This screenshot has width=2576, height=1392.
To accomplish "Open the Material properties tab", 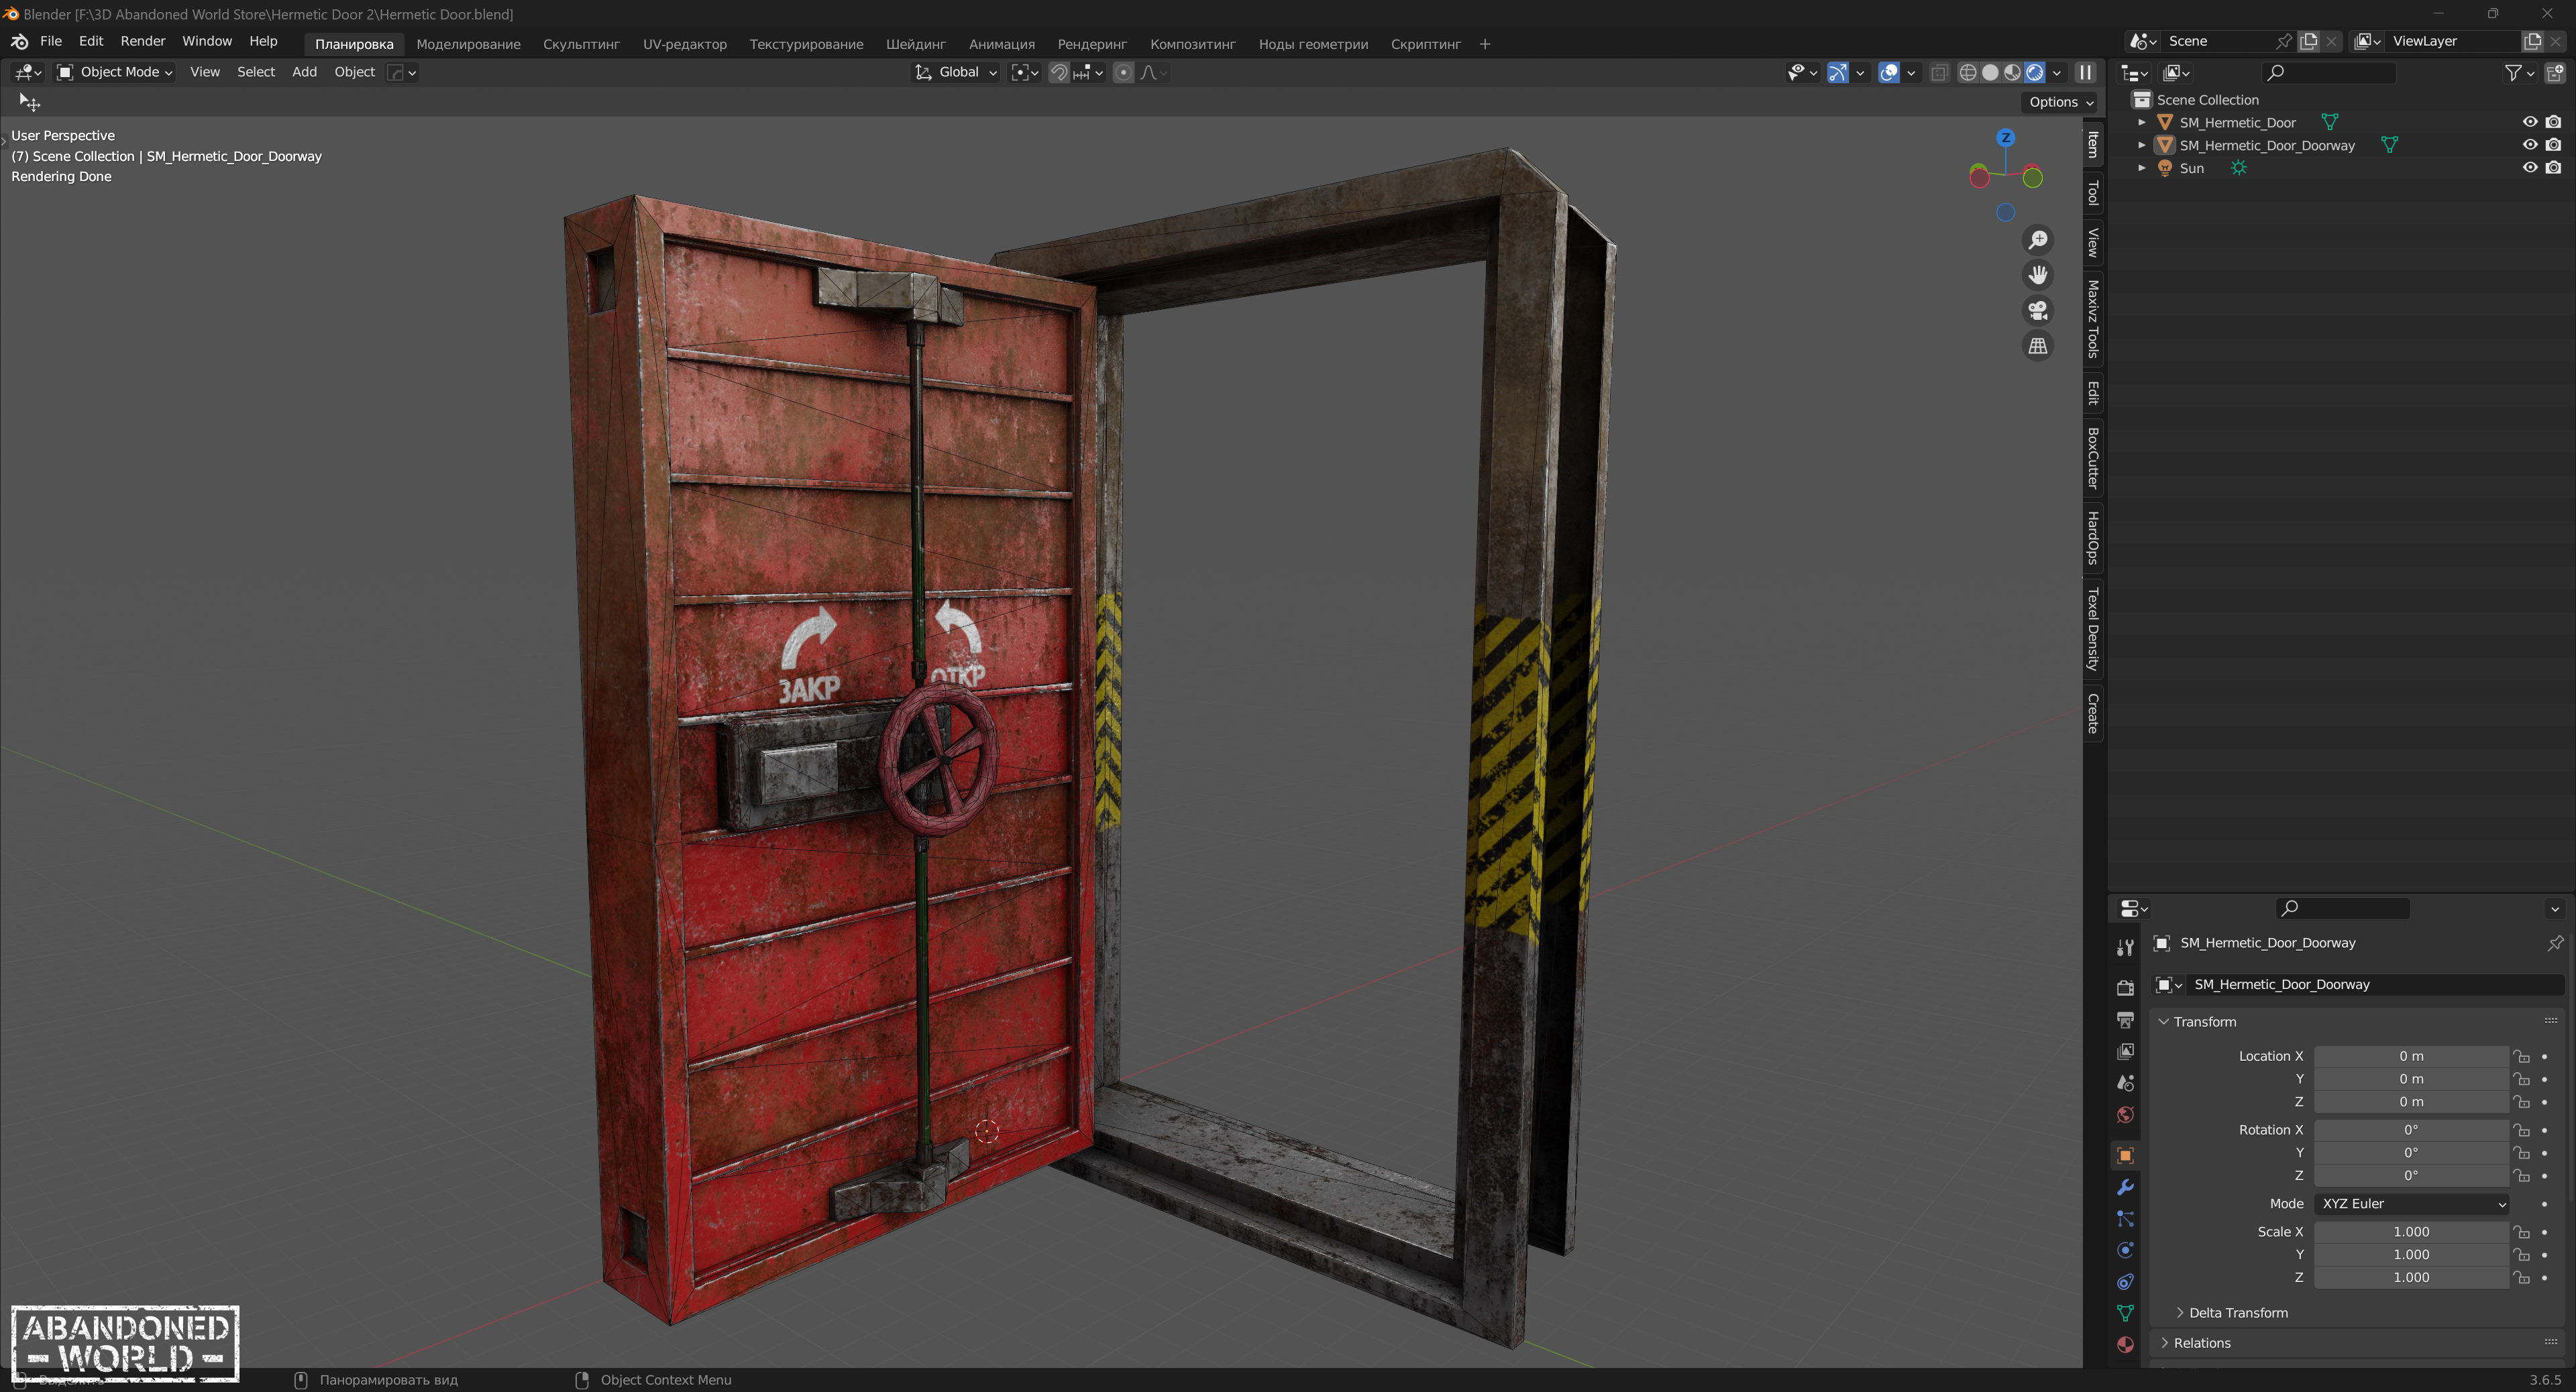I will (2125, 1345).
